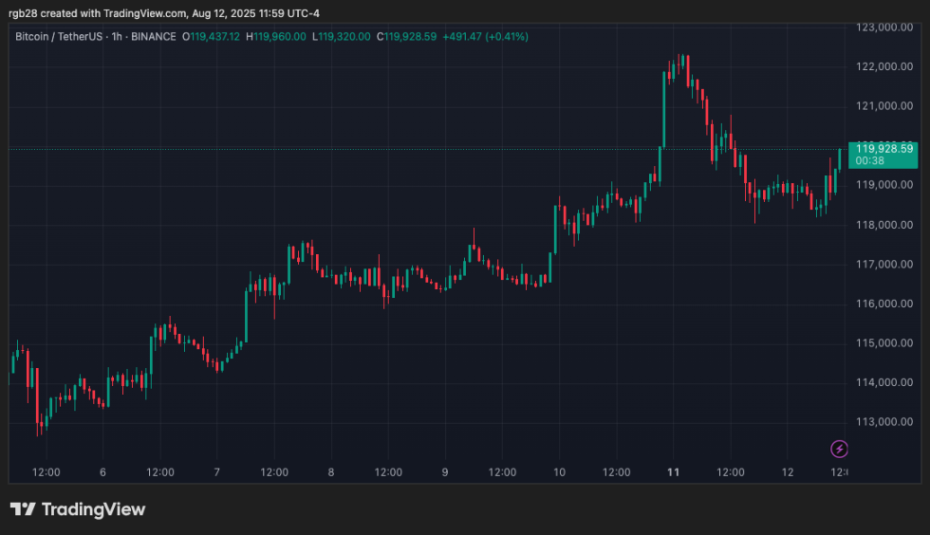The image size is (930, 535).
Task: Click the 113,000.00 price axis label
Action: [x=883, y=422]
